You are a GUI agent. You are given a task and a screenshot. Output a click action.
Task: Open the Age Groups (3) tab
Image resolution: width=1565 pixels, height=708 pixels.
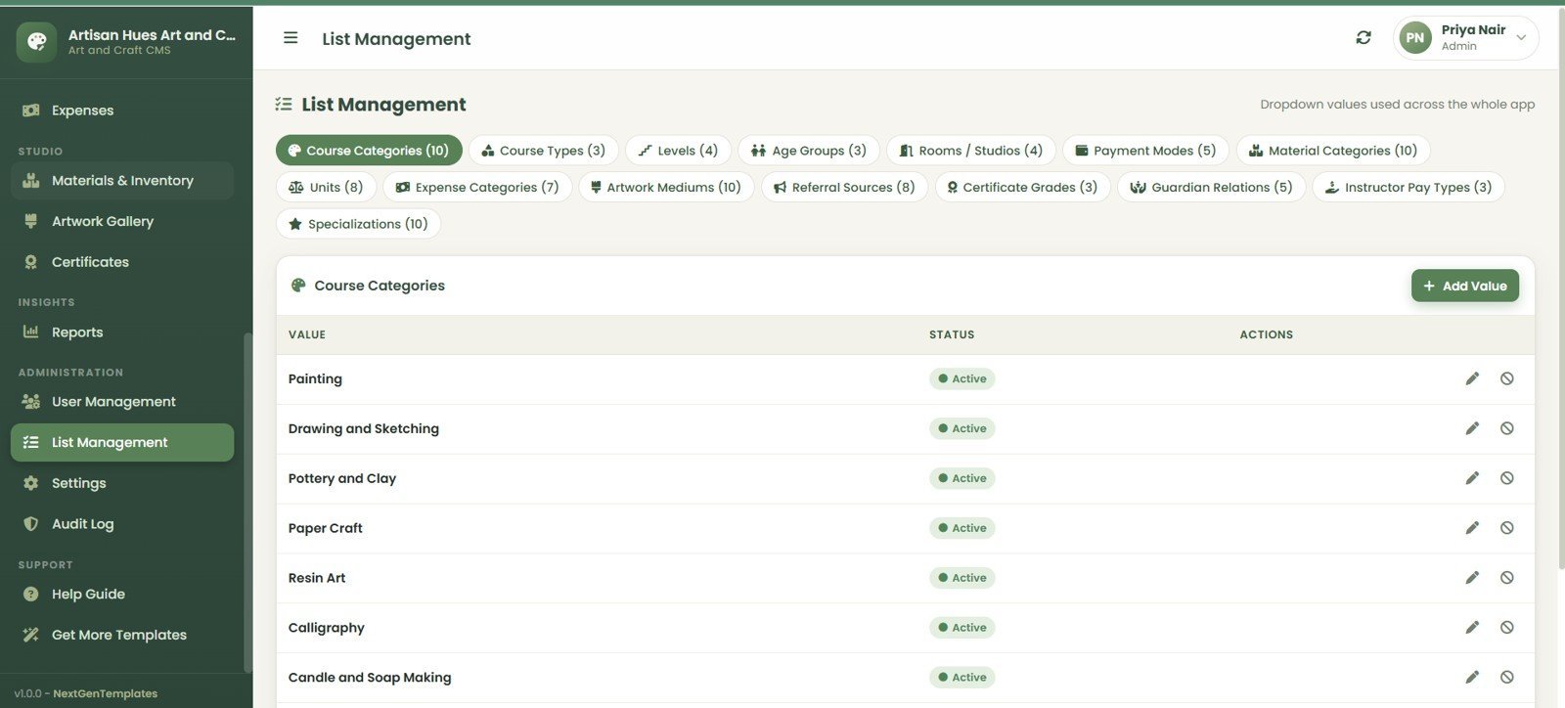point(809,151)
